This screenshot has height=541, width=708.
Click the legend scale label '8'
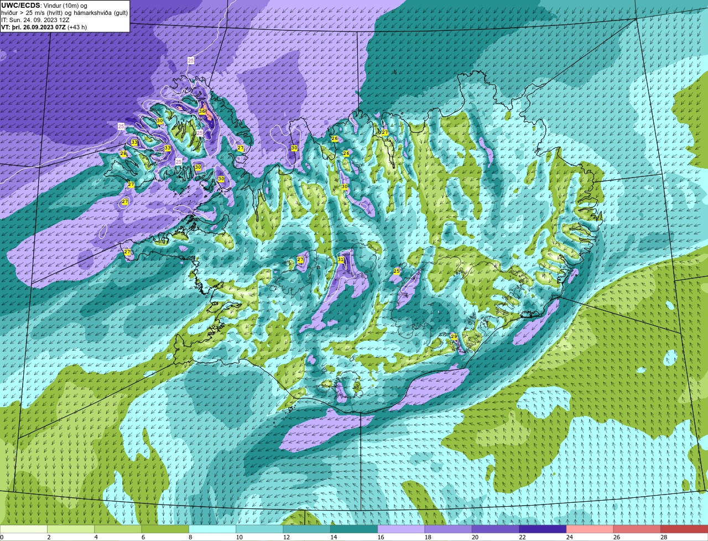click(191, 537)
